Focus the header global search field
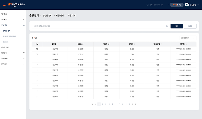 point(156,5)
